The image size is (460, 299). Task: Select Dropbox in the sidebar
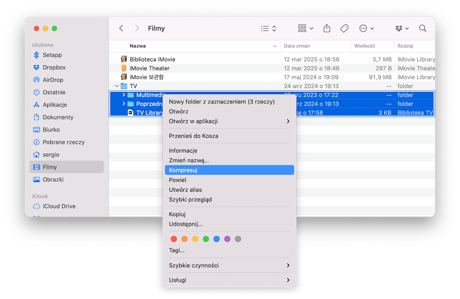click(54, 67)
